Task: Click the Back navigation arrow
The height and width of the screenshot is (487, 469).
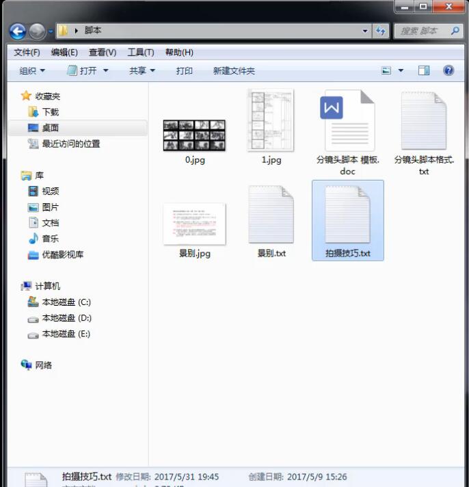Action: (x=17, y=31)
